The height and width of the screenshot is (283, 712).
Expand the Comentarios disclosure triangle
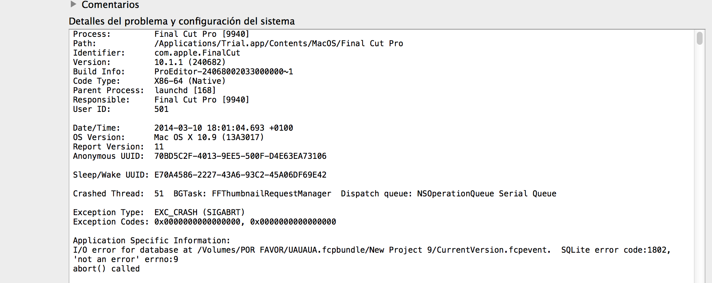(73, 4)
